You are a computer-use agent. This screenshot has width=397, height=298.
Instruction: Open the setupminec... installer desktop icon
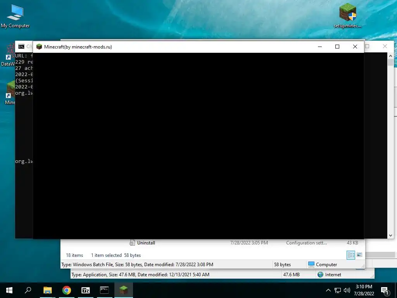click(347, 15)
